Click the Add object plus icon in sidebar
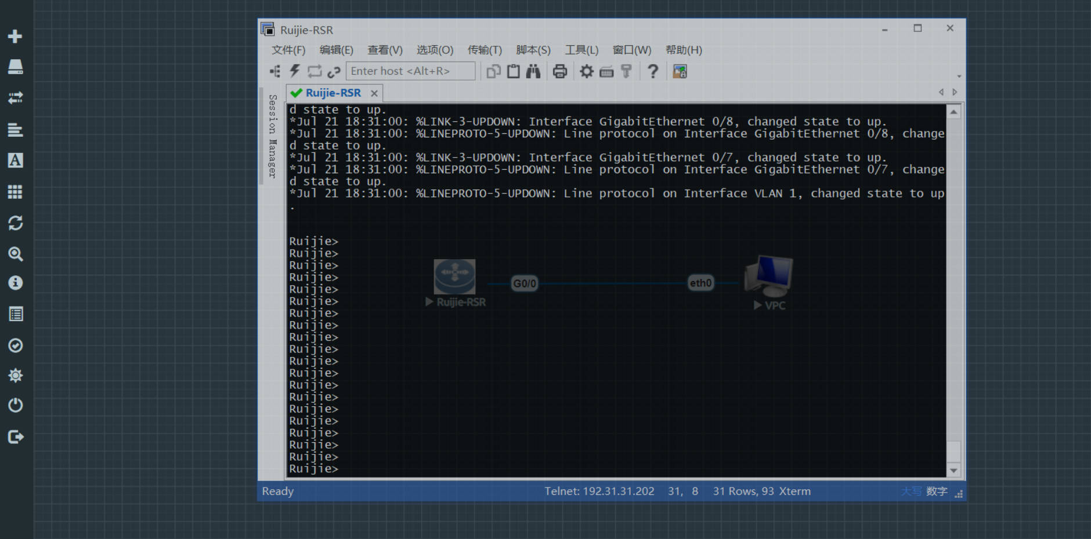Screen dimensions: 1091x539 point(15,36)
